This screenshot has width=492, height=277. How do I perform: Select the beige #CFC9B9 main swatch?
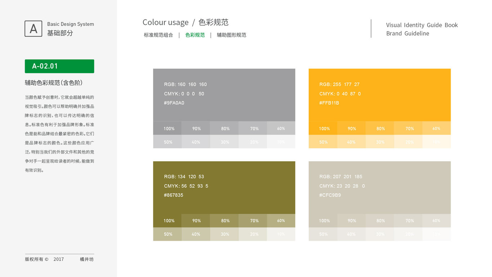point(380,188)
